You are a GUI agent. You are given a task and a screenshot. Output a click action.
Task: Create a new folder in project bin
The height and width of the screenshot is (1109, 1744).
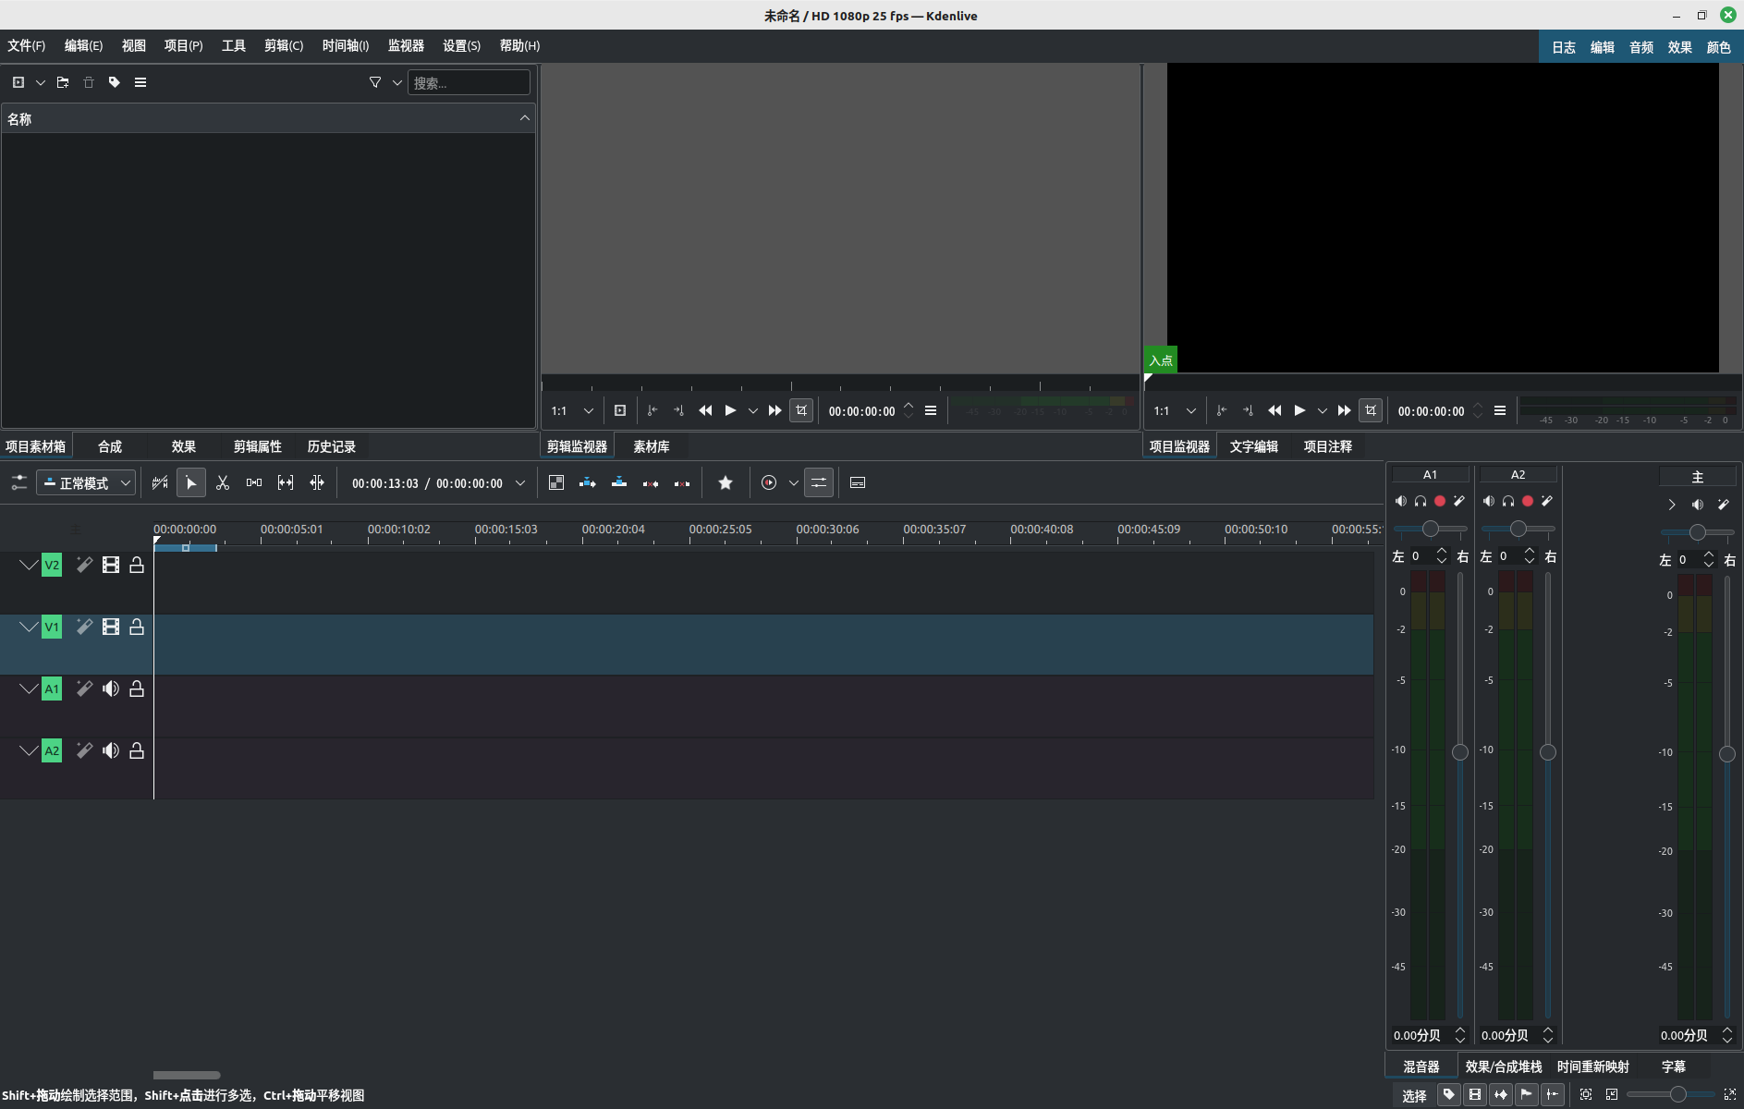coord(63,82)
